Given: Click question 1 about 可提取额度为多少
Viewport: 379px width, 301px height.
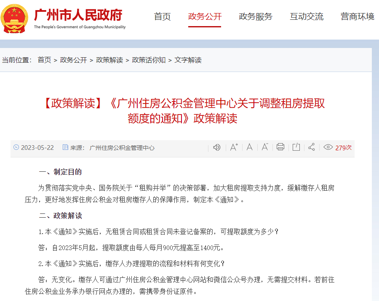Looking at the screenshot, I should pos(159,232).
